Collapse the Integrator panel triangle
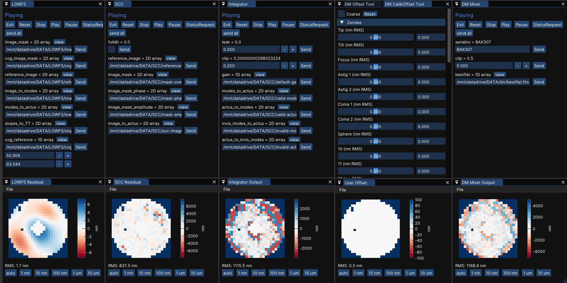The image size is (567, 283). coord(223,4)
